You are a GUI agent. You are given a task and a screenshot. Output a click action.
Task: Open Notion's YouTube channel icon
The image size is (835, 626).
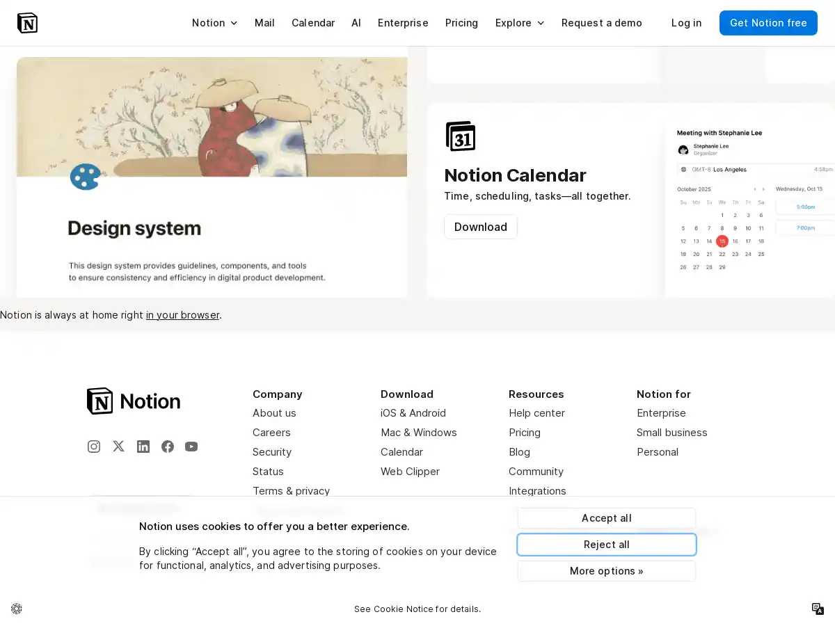coord(191,447)
